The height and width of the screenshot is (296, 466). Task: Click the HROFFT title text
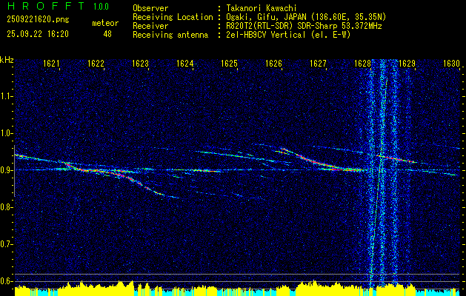tap(46, 6)
